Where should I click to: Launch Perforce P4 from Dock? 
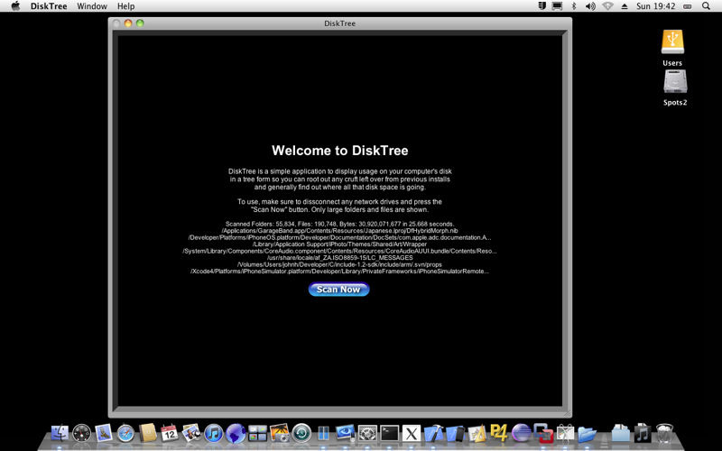coord(499,433)
